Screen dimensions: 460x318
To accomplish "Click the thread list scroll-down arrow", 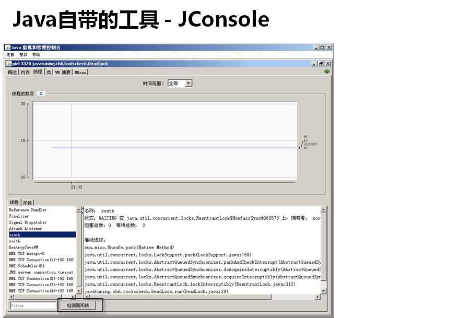I will point(79,291).
